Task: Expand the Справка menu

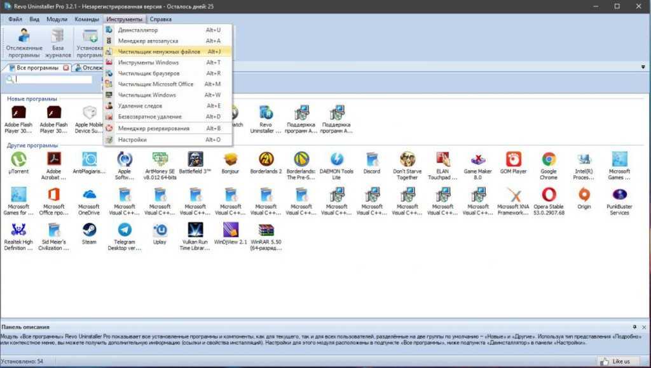Action: point(161,19)
